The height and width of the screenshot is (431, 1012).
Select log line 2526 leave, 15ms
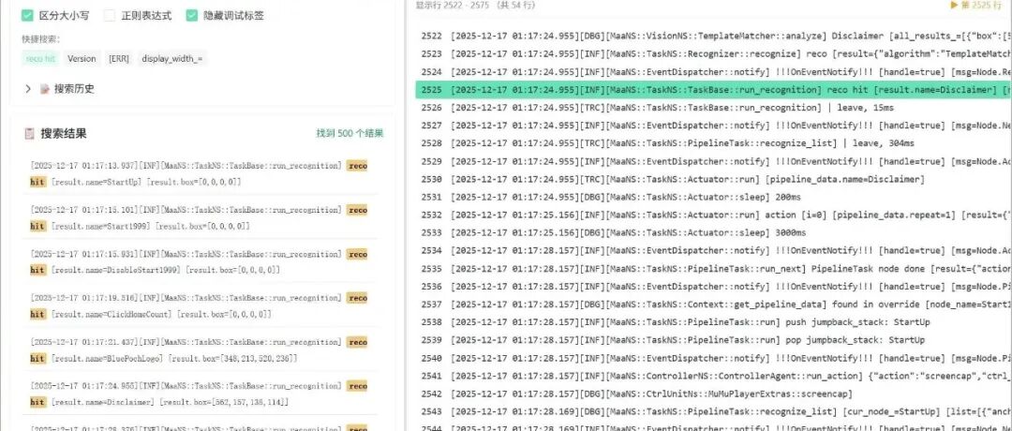tap(714, 108)
